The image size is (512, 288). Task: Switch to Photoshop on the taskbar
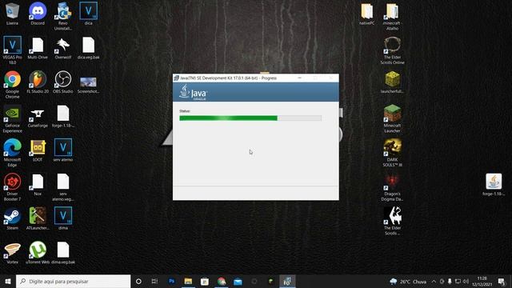(171, 281)
